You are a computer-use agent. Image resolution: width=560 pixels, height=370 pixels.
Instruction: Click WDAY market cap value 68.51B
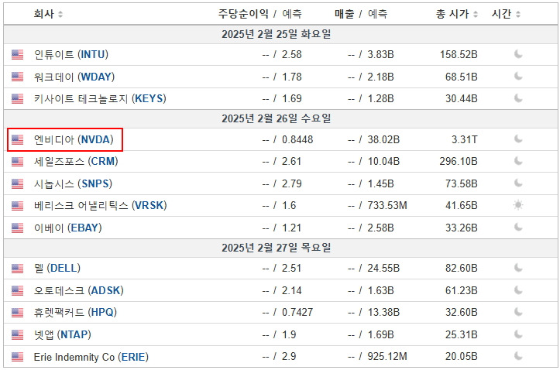pyautogui.click(x=462, y=77)
